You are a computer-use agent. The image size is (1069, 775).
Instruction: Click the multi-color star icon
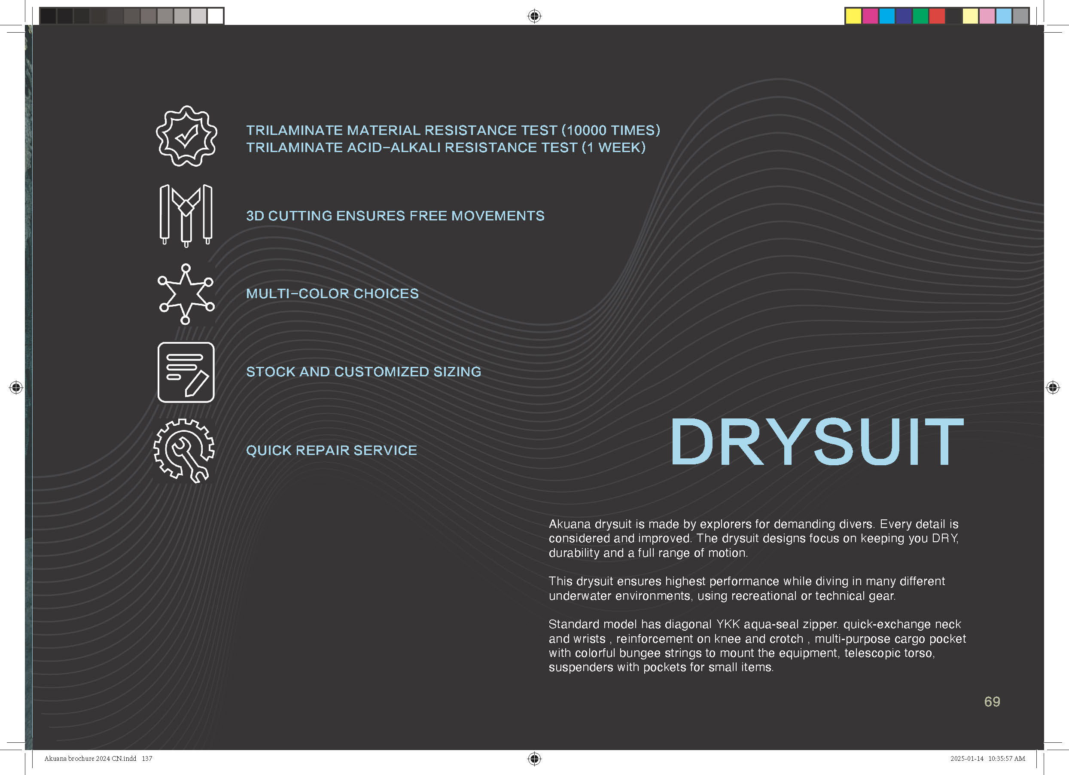[x=186, y=294]
